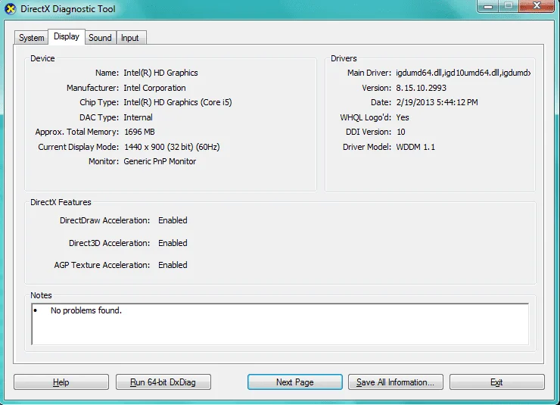Screen dimensions: 560x405
Task: Click driver version '8.15.10.2993'
Action: coord(421,88)
